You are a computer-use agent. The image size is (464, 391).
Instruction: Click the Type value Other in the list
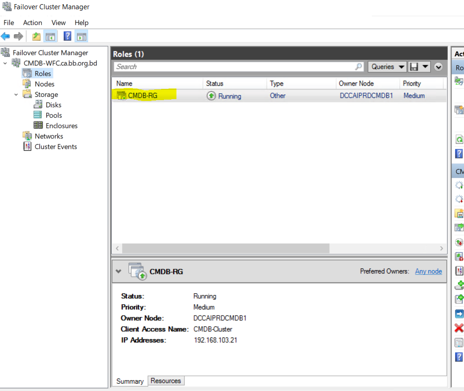coord(277,95)
